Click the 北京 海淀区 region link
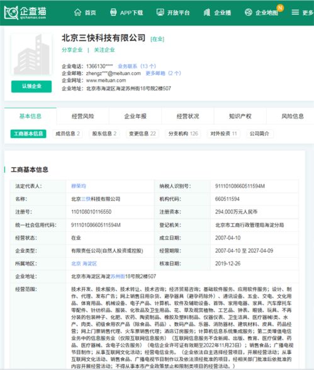The width and height of the screenshot is (314, 370). [x=84, y=264]
